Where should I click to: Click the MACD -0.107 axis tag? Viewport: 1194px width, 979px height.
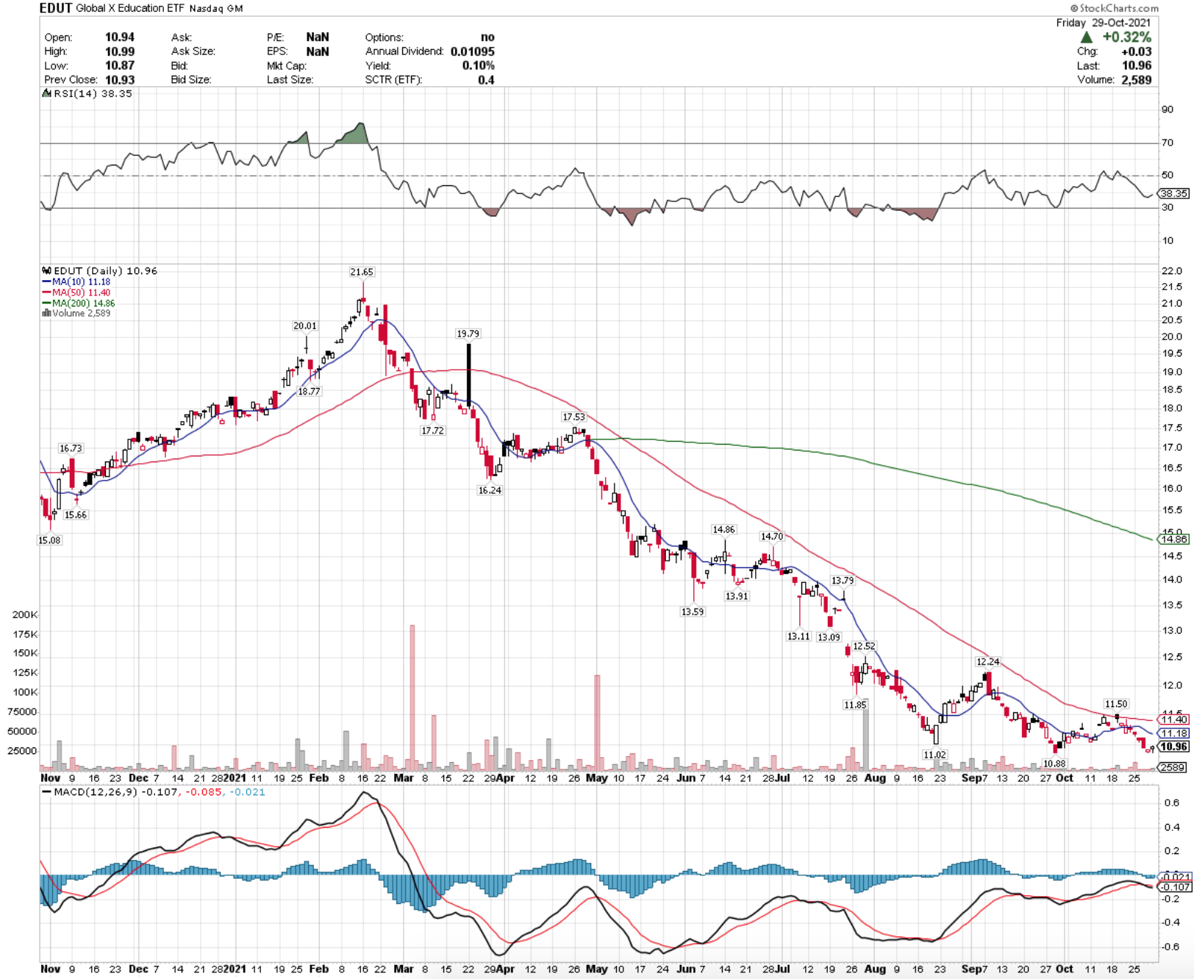(x=1175, y=887)
